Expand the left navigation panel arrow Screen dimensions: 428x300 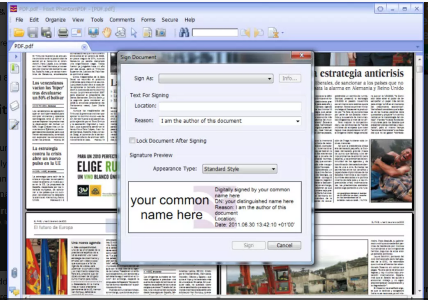pos(16,56)
